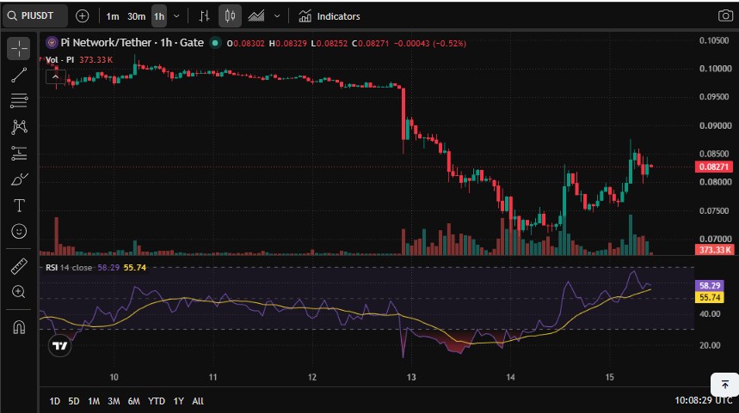The height and width of the screenshot is (413, 739).
Task: Set the date range to 6M
Action: coord(134,401)
